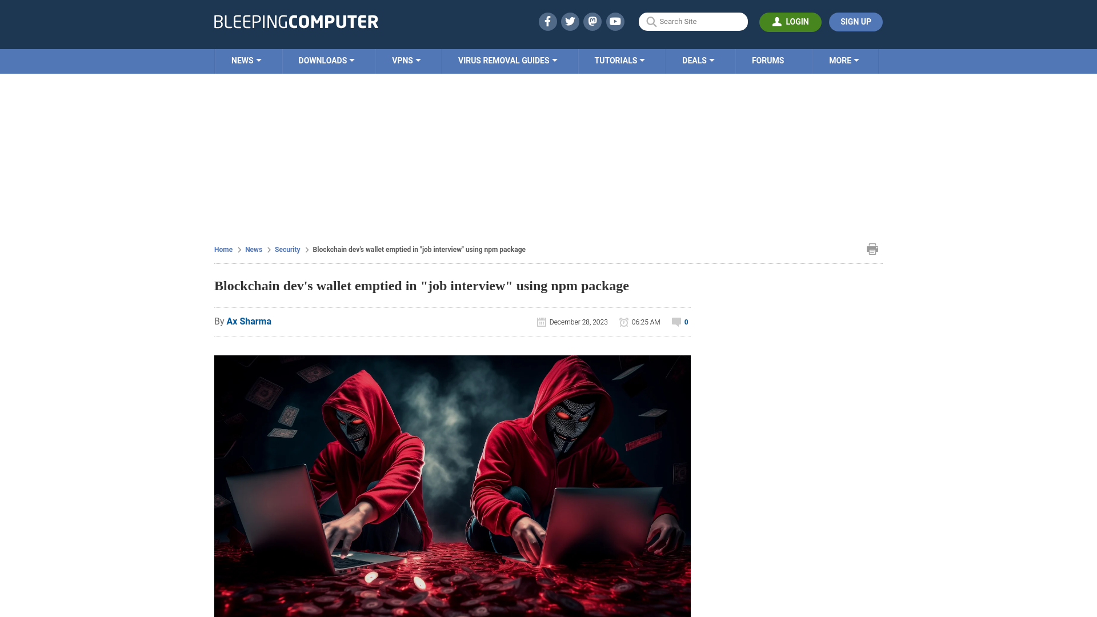This screenshot has height=617, width=1097.
Task: Click the print article icon
Action: tap(872, 249)
